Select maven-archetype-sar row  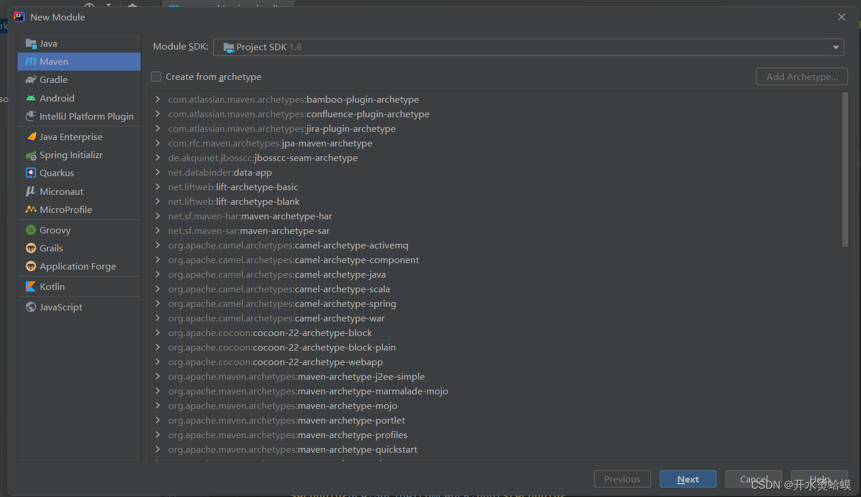point(496,230)
